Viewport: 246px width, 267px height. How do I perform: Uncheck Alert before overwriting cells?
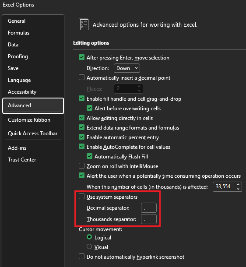tap(89, 108)
